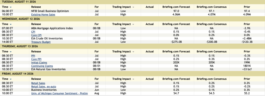Open the PPI release link
The height and width of the screenshot is (96, 265).
(x=33, y=56)
